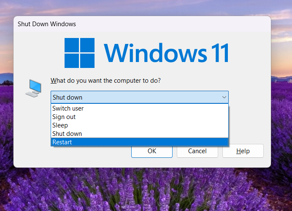Screen dimensions: 292x211
Task: Click desktop wallpaper right of the dialog
Action: (x=281, y=105)
